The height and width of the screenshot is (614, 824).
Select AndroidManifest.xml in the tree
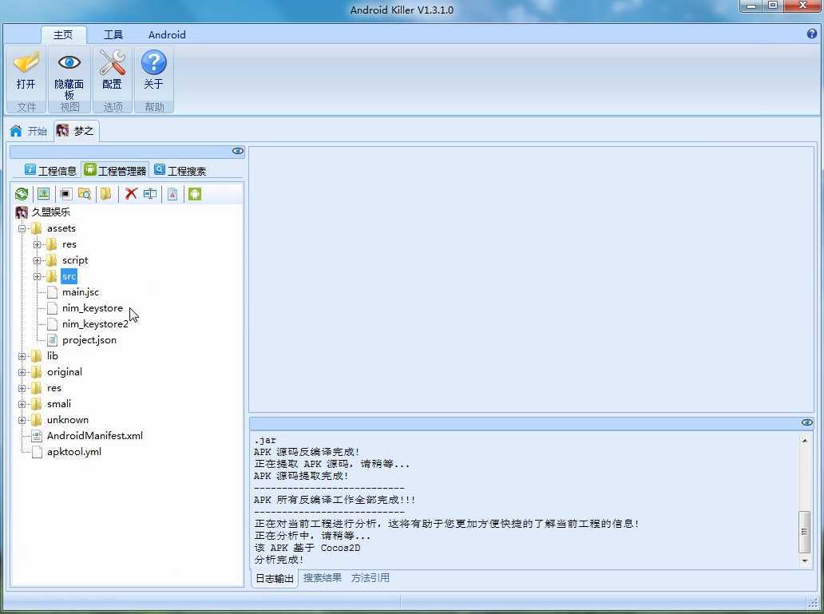[94, 436]
